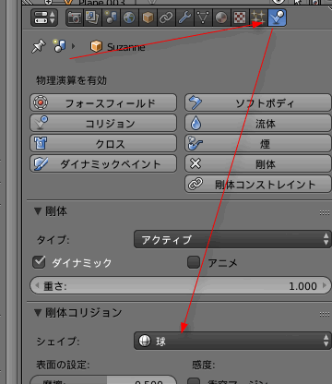
Task: Select the 表面の設定 label
Action: [x=63, y=365]
